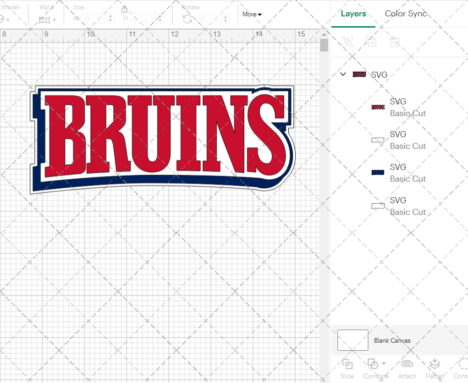468x383 pixels.
Task: Click the SVG group thumbnail icon
Action: click(359, 74)
